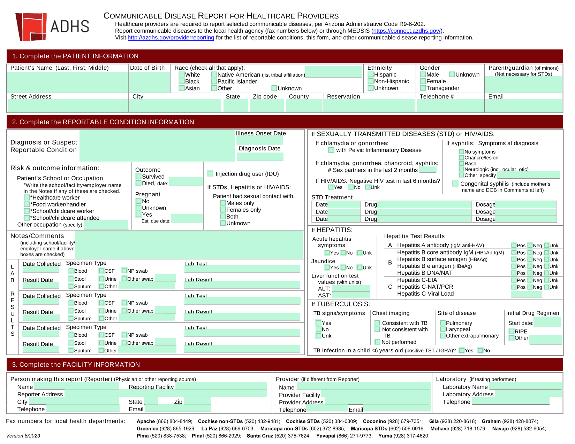Check Consistent with TB chest imaging
This screenshot has height=444, width=575.
tap(377, 323)
